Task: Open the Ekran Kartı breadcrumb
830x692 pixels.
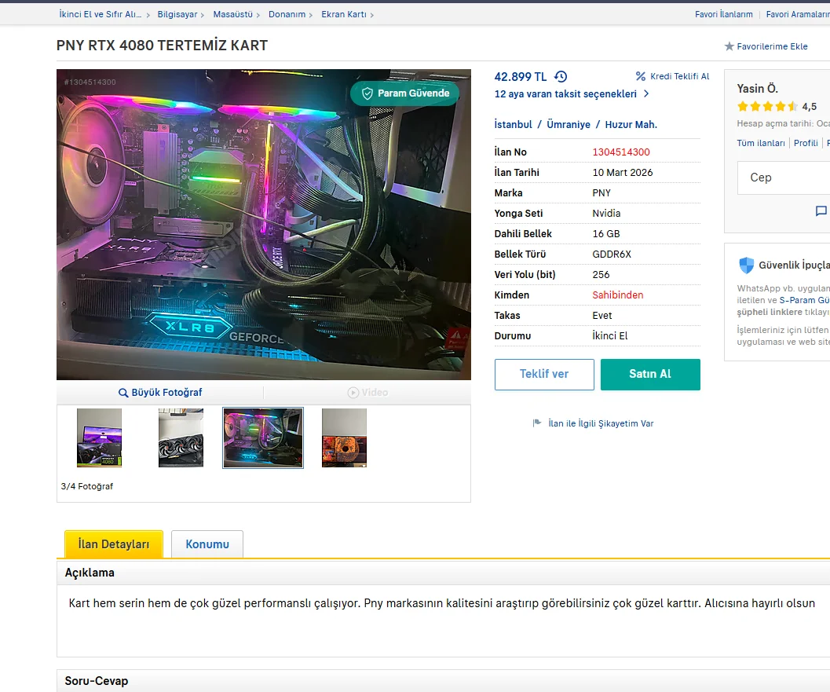Action: (343, 14)
